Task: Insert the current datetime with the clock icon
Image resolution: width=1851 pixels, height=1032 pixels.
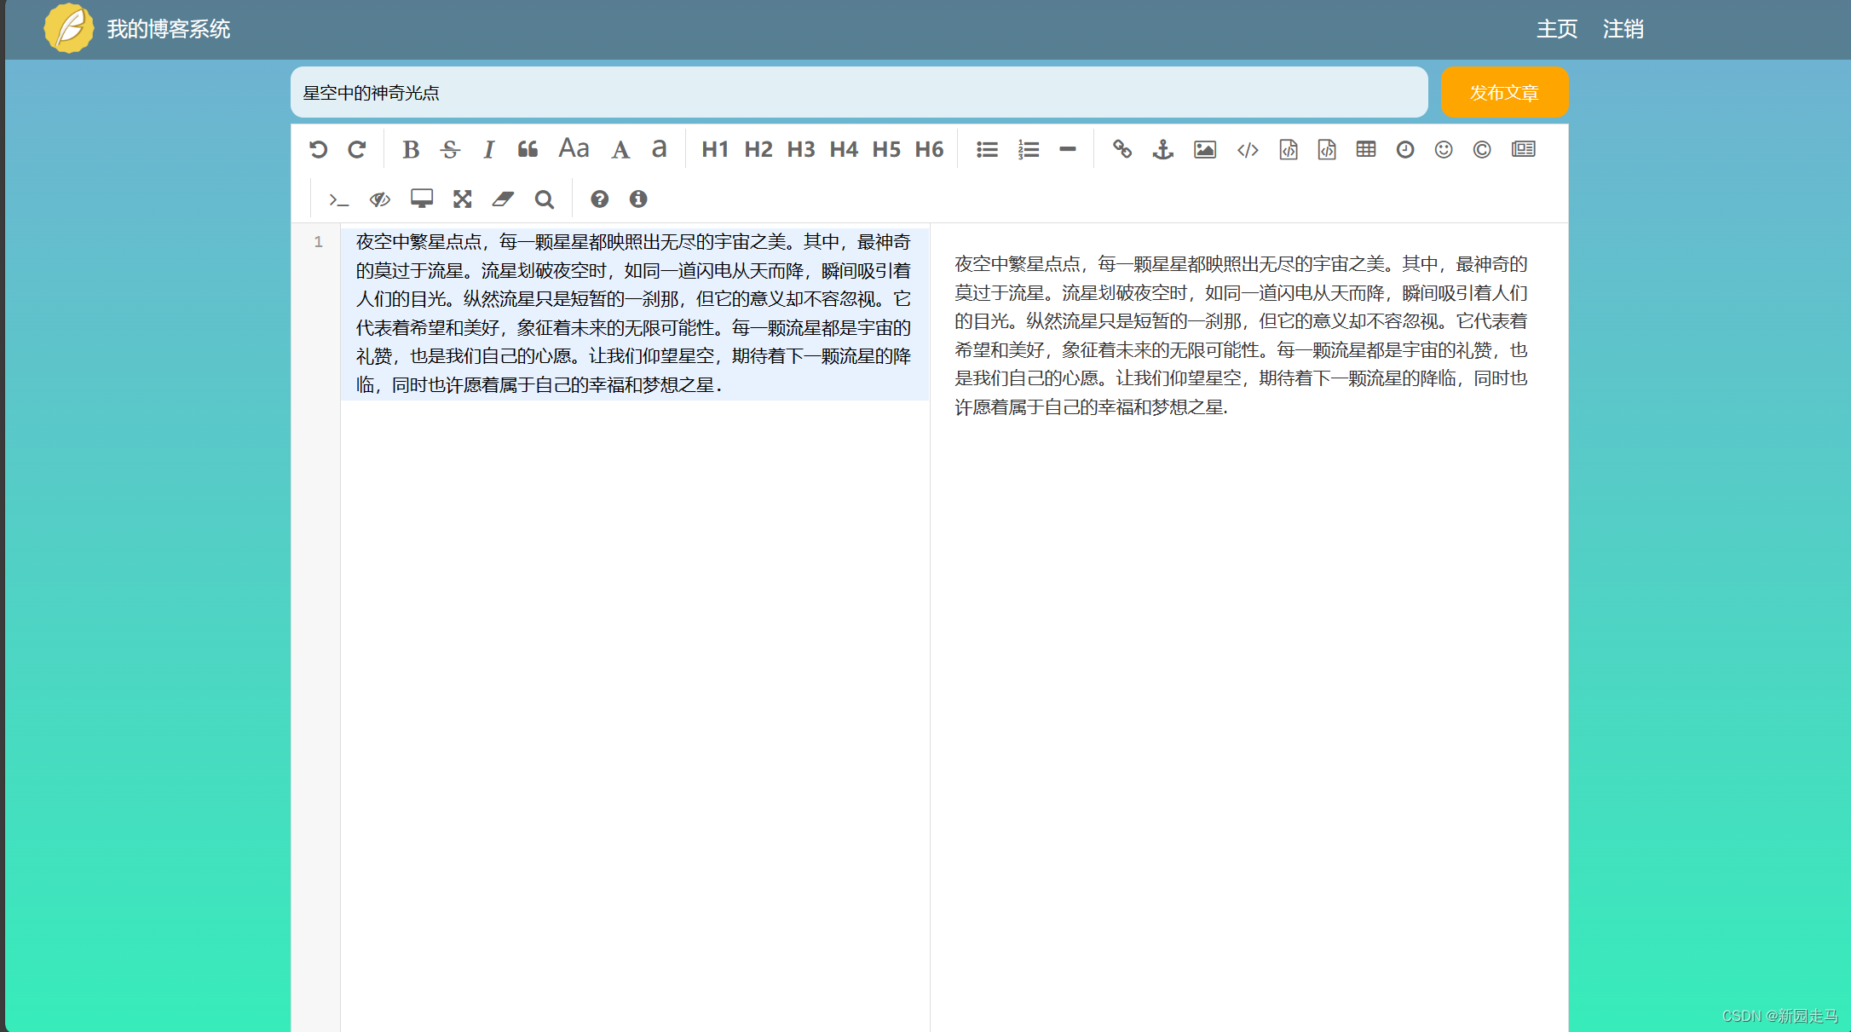Action: 1404,150
